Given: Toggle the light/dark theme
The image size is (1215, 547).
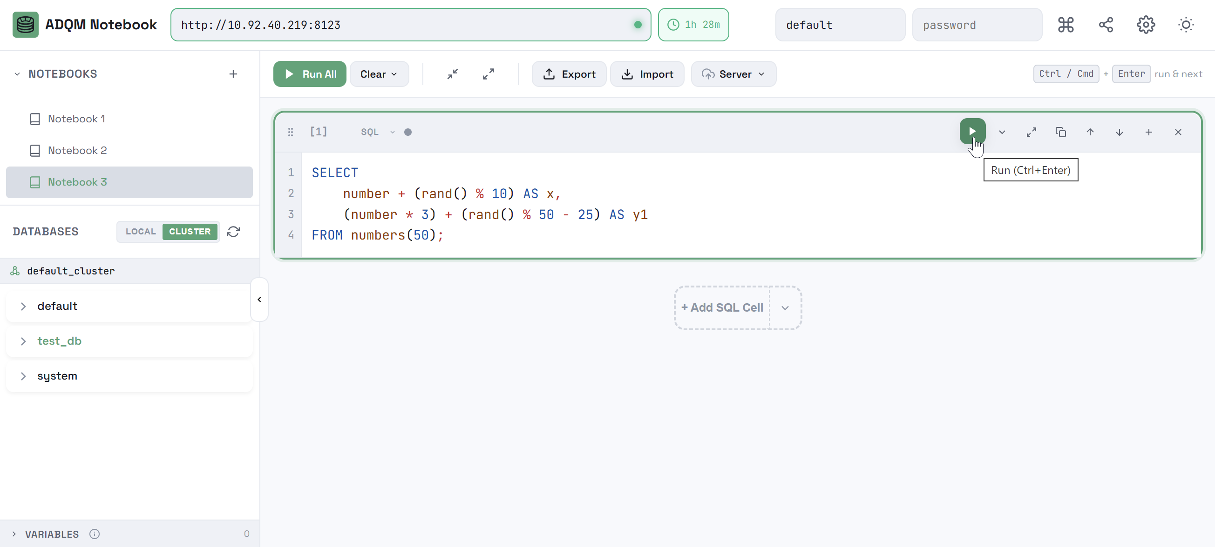Looking at the screenshot, I should click(1186, 25).
